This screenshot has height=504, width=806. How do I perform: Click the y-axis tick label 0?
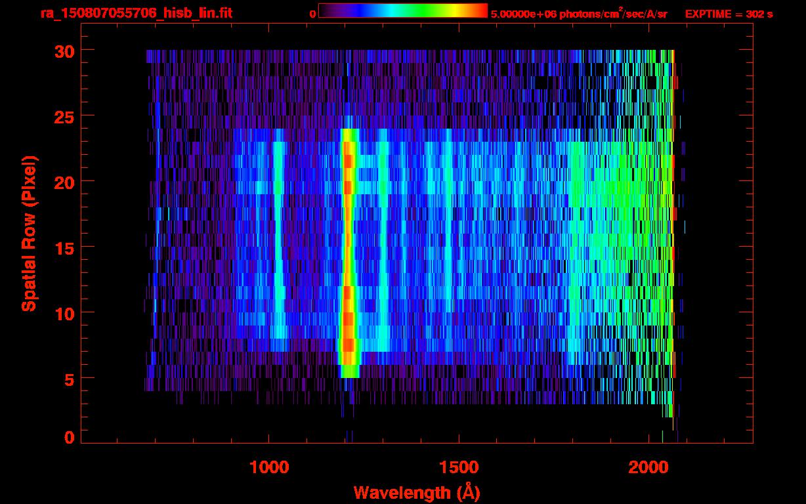pyautogui.click(x=70, y=438)
